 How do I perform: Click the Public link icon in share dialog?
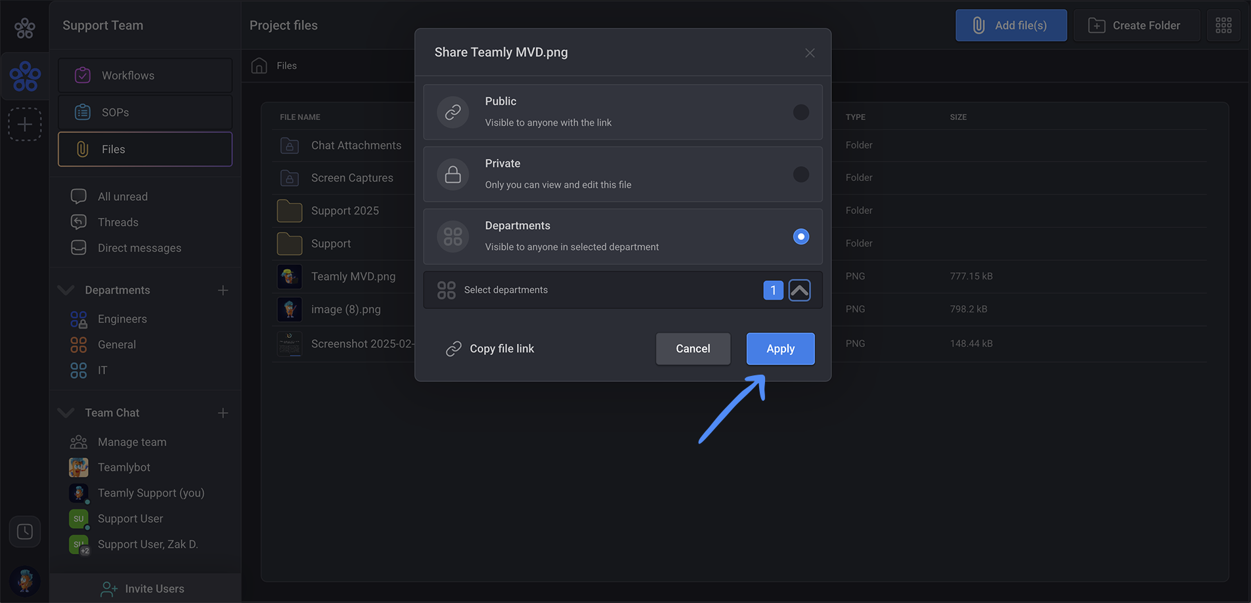(x=453, y=112)
